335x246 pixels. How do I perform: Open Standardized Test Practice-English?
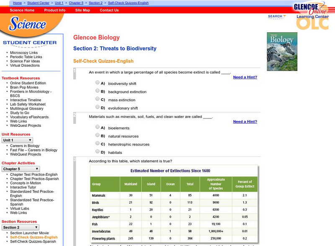coord(32,194)
